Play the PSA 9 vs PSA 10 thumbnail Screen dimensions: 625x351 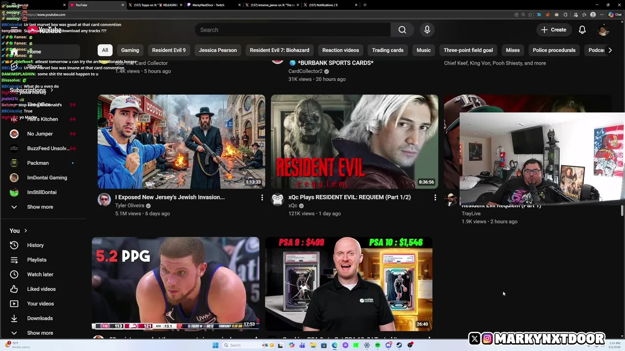tap(349, 284)
